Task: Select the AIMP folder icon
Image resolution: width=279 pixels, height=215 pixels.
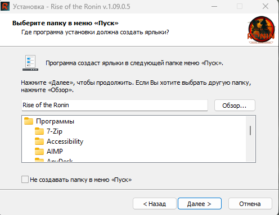Action: [39, 152]
